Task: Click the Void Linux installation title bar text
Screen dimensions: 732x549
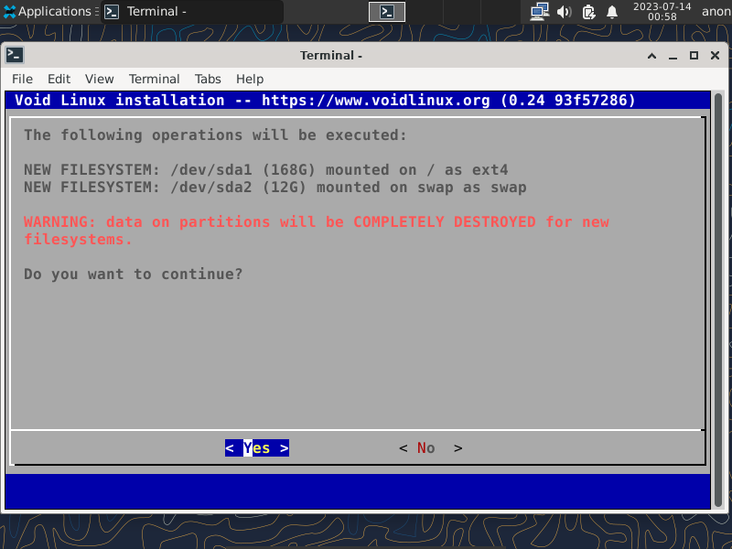Action: 325,100
